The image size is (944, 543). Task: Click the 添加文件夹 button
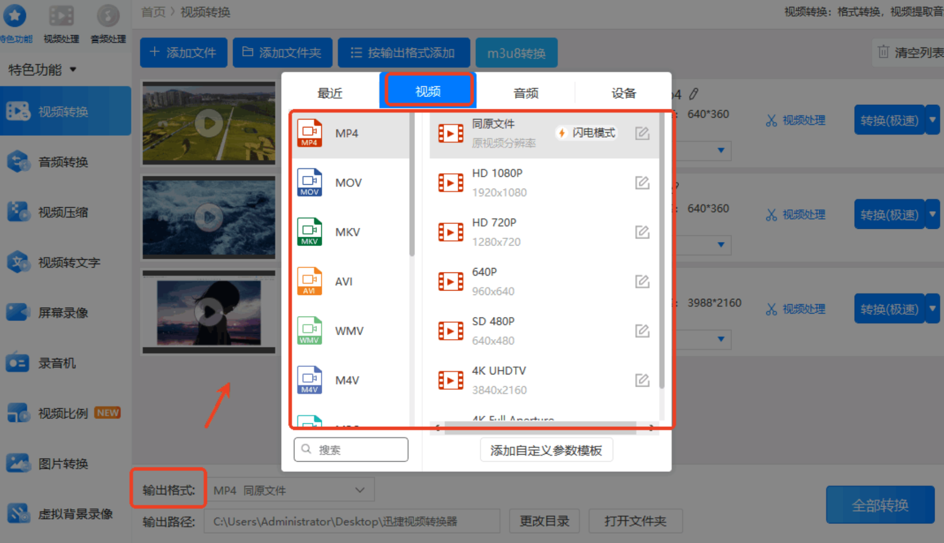(282, 52)
